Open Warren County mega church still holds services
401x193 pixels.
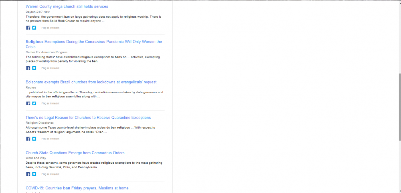[67, 6]
